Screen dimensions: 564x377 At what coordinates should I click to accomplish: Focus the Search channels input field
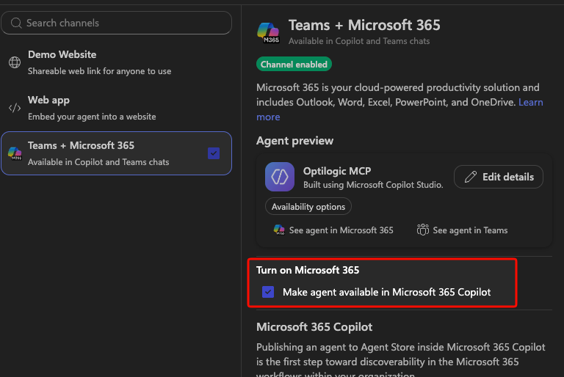tap(117, 23)
